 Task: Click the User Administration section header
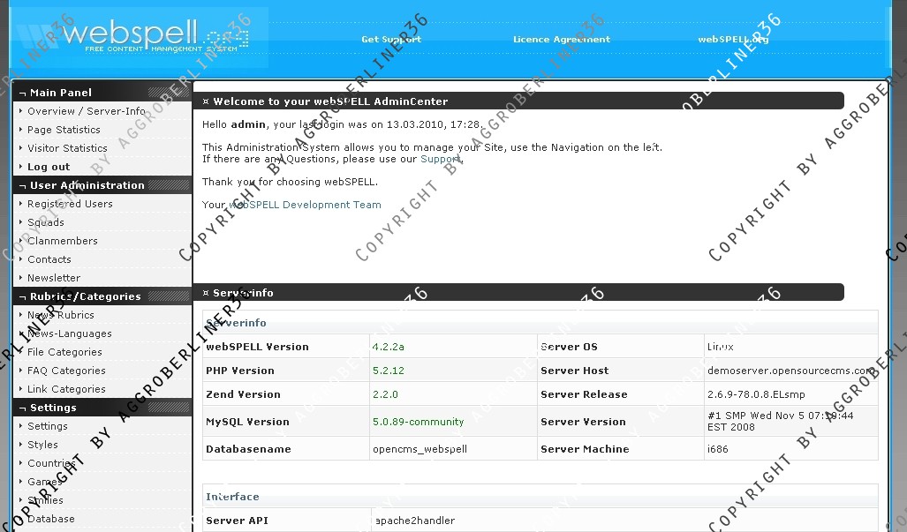(102, 185)
